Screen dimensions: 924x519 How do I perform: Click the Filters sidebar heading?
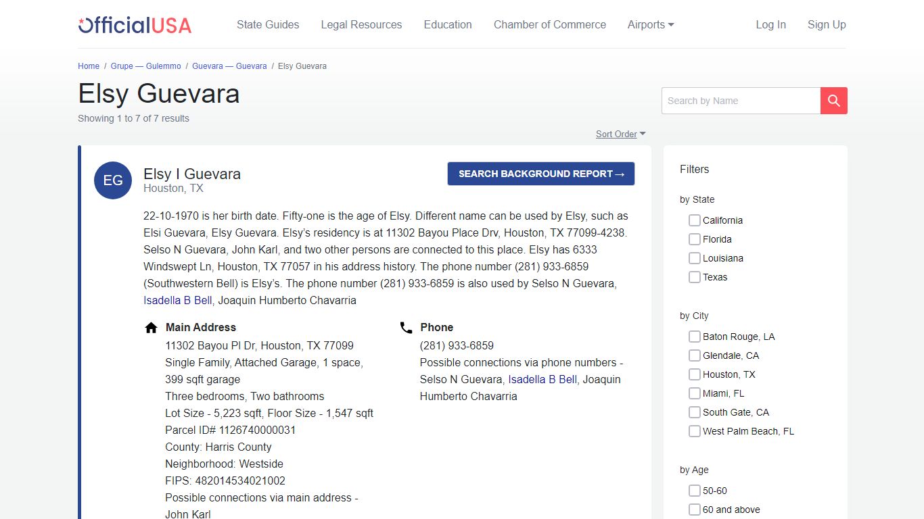[x=695, y=169]
